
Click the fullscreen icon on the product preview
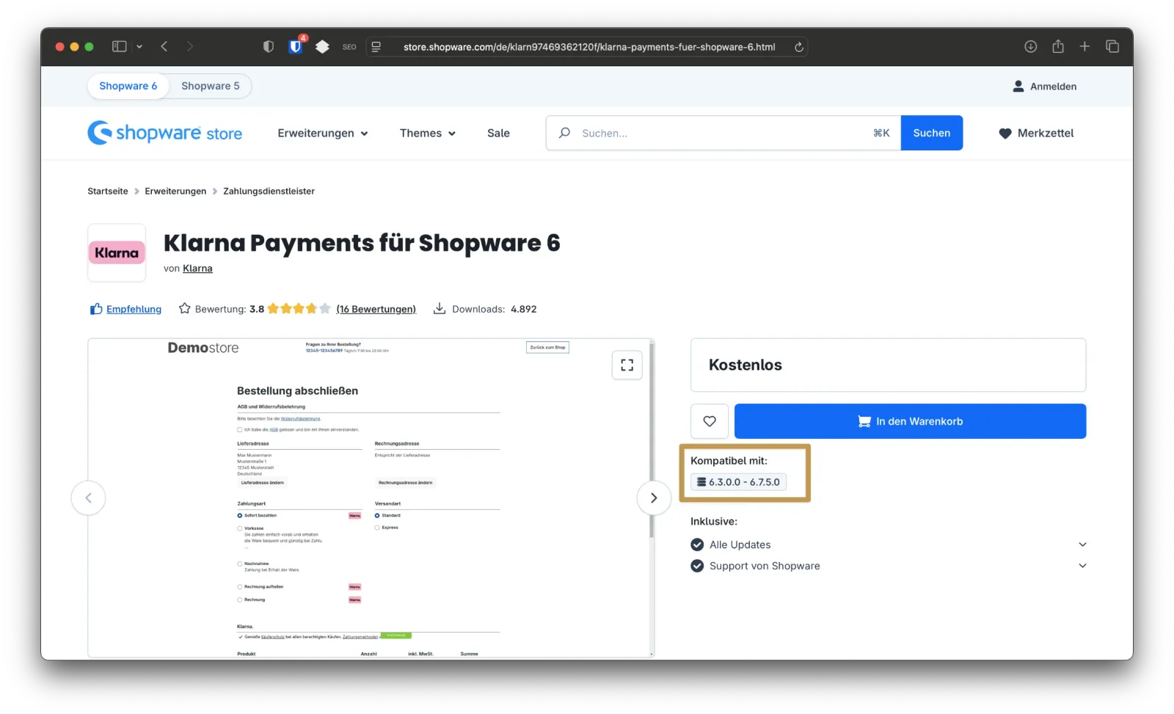(627, 365)
